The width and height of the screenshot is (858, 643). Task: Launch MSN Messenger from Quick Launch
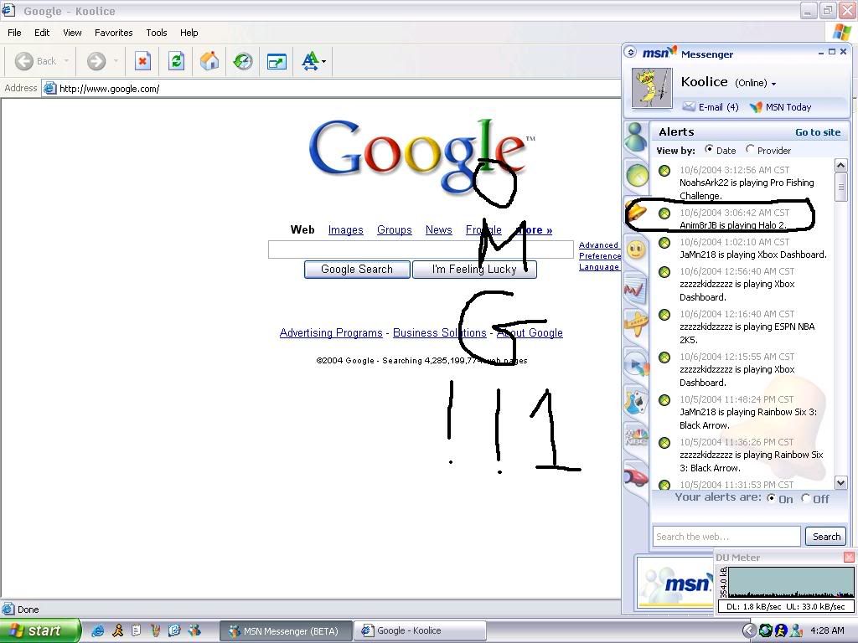pyautogui.click(x=194, y=630)
